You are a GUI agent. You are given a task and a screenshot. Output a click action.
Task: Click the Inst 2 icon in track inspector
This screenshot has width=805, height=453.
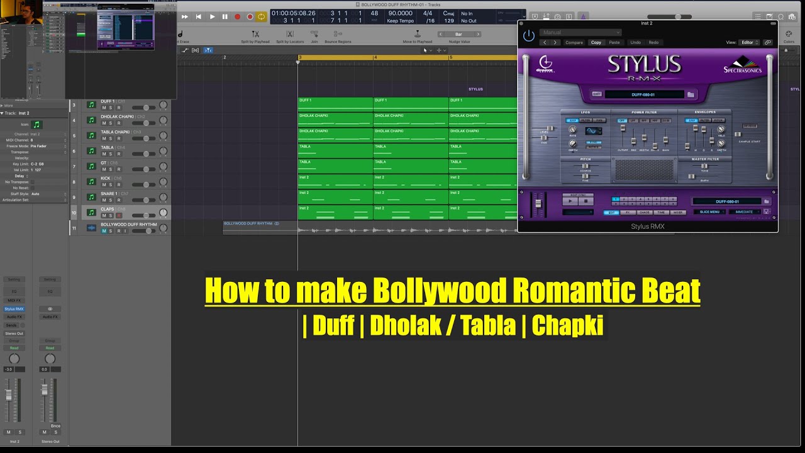point(36,125)
